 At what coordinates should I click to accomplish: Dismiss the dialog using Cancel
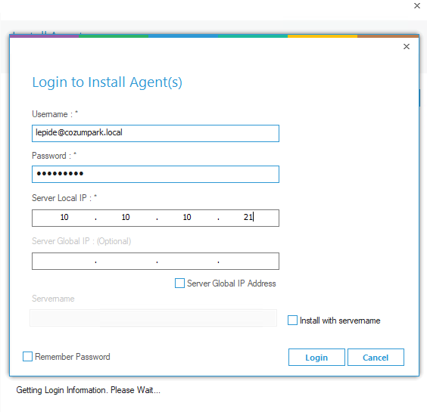pyautogui.click(x=376, y=358)
